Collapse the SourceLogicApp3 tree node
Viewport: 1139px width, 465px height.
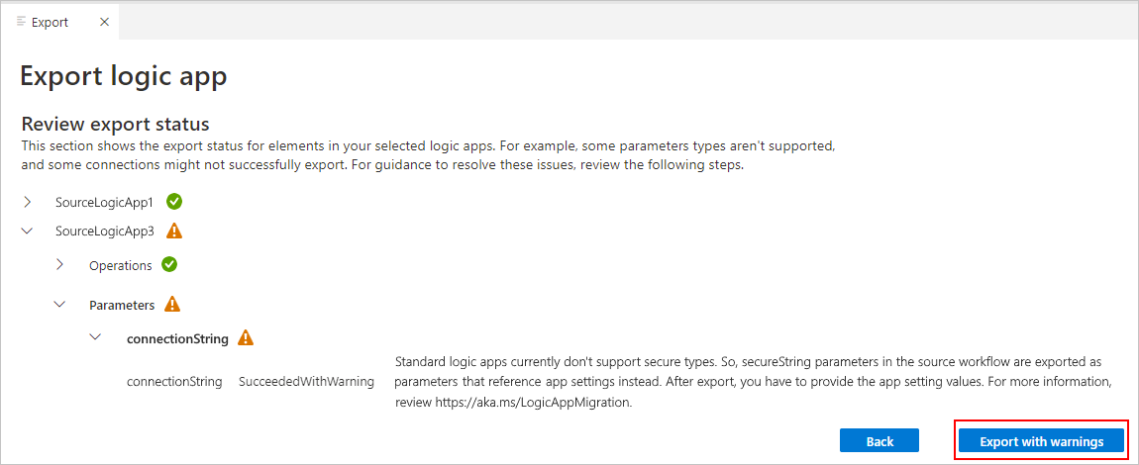click(28, 232)
